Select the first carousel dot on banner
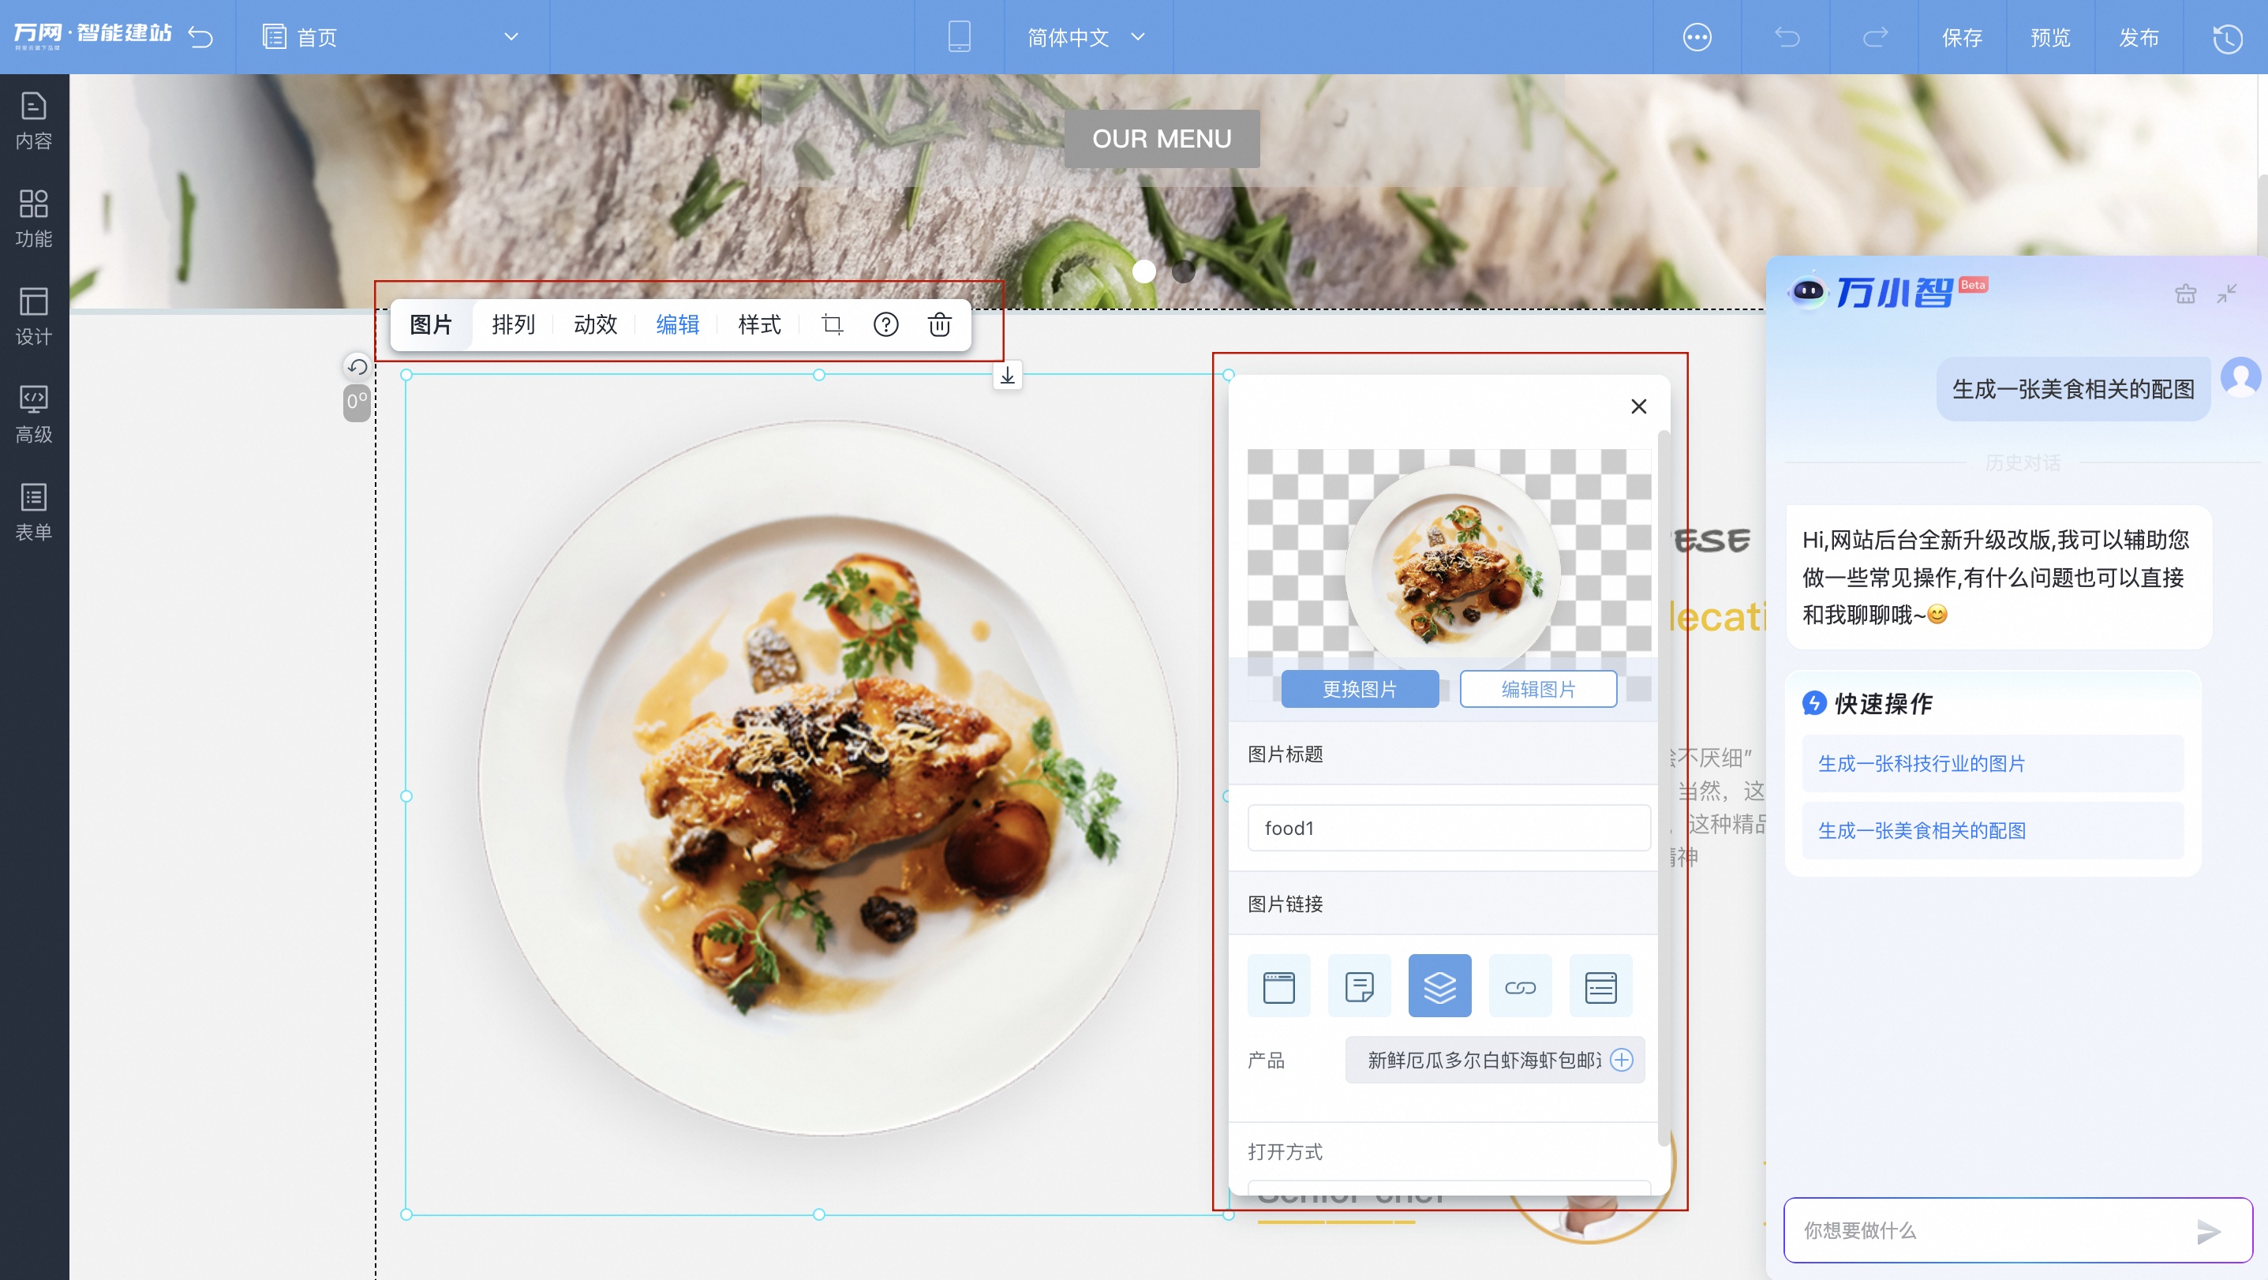Screen dimensions: 2268x1280 pos(1143,271)
